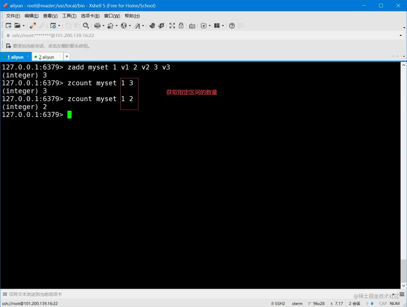Click the compose bar text field
407x307 pixels.
tap(198, 294)
